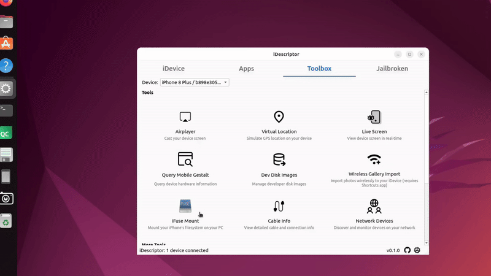
Task: Open the Screenshot camera icon in dock
Action: pyautogui.click(x=6, y=198)
